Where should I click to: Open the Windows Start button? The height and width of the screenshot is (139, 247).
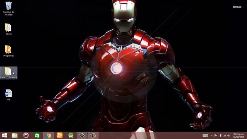(x=4, y=136)
